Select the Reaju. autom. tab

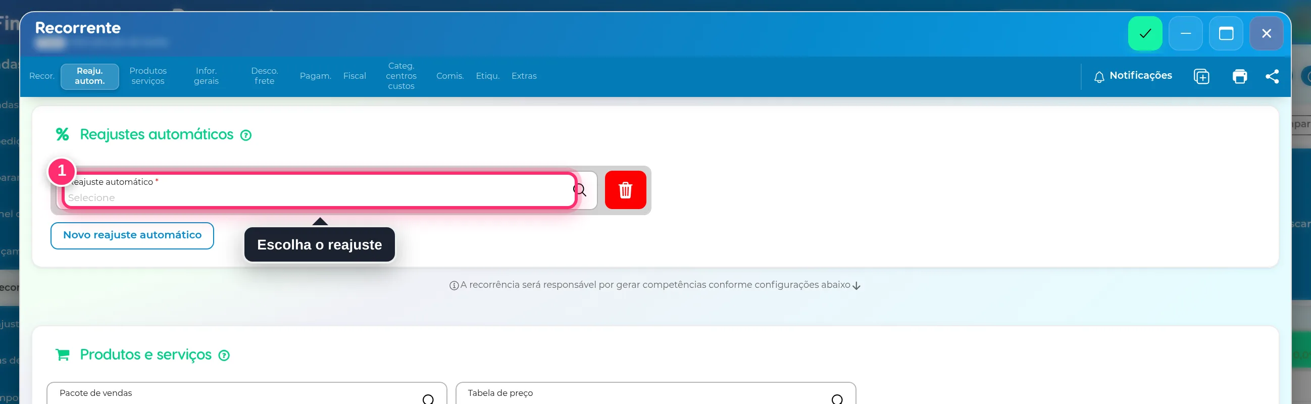pyautogui.click(x=89, y=76)
